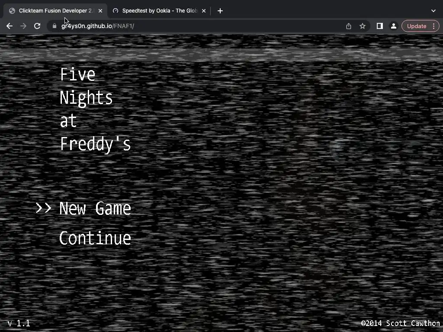This screenshot has height=332, width=443.
Task: Click the v 1.1 version text
Action: coord(19,323)
